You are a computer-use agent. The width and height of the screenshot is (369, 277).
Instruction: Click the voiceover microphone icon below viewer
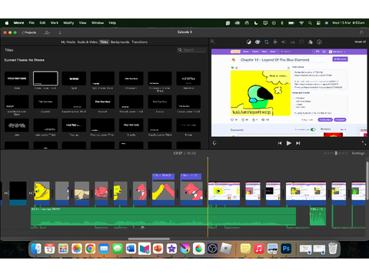click(214, 143)
